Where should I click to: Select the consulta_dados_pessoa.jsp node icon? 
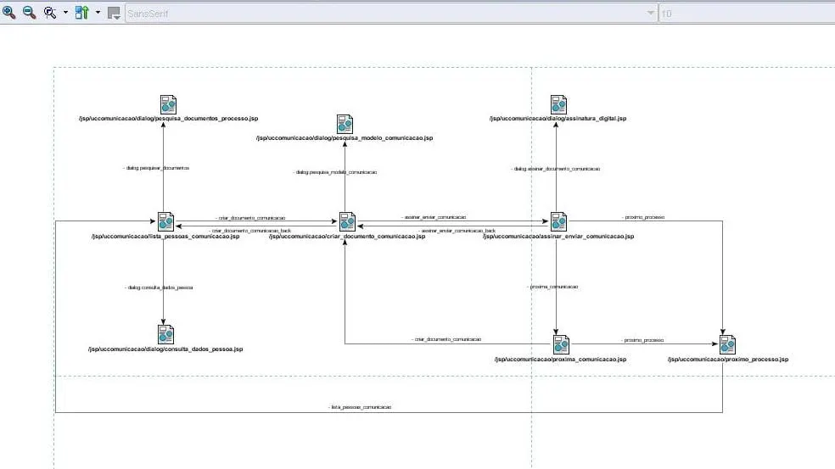pyautogui.click(x=165, y=334)
